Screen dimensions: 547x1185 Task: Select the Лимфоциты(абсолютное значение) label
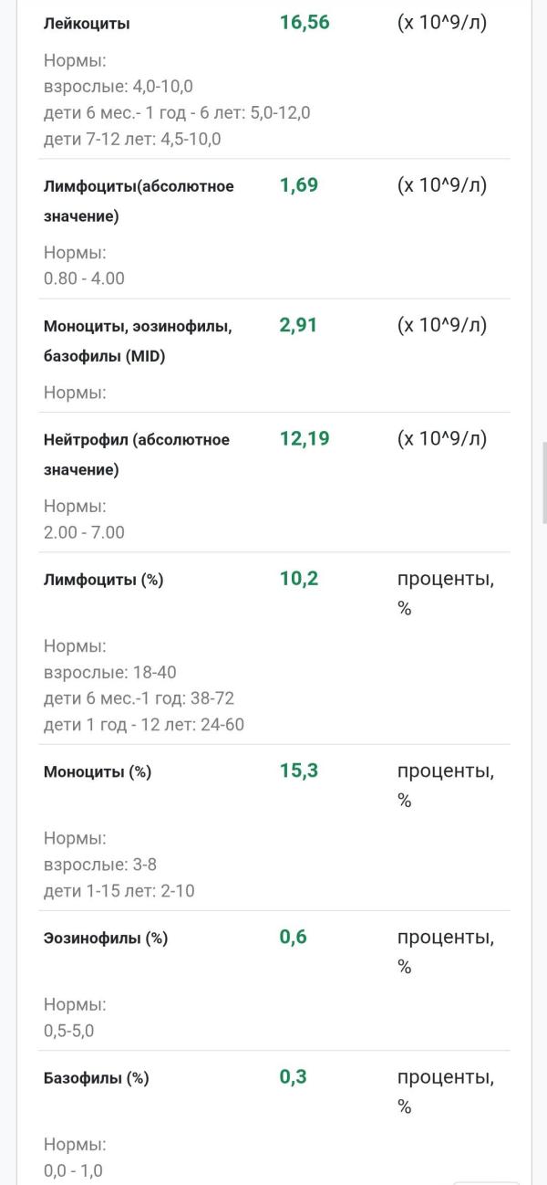[x=139, y=201]
